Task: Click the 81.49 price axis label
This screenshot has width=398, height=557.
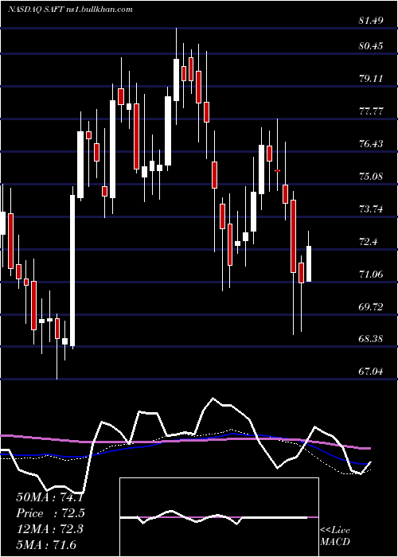Action: click(371, 21)
